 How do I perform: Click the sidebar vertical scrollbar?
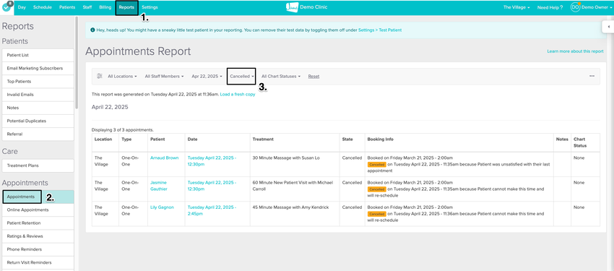(77, 63)
